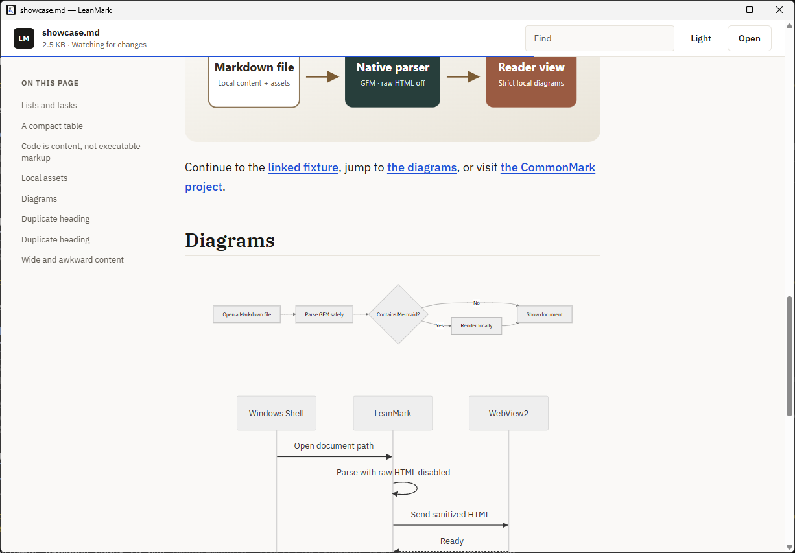Click the LeanMark title bar app icon

[x=11, y=10]
